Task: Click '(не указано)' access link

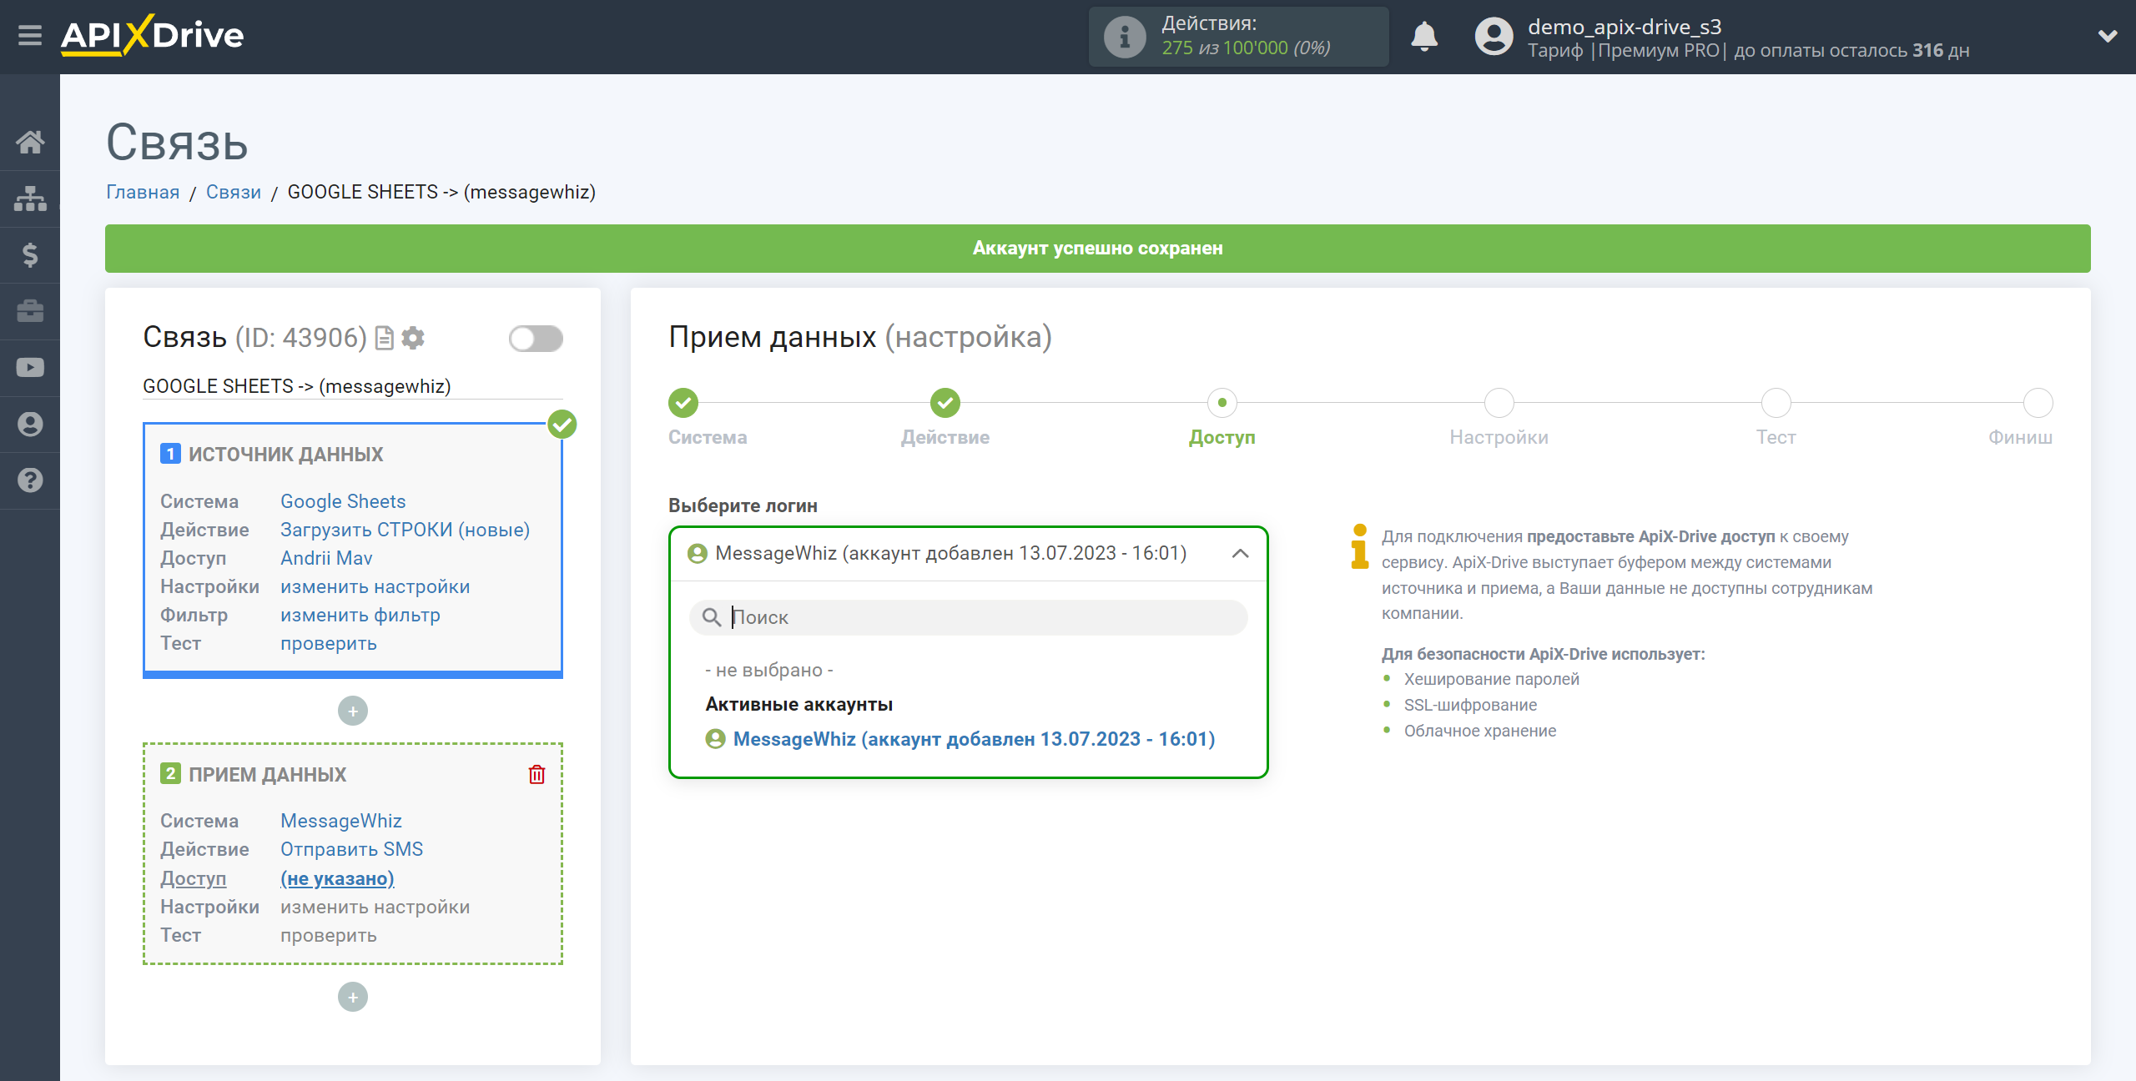Action: [337, 878]
